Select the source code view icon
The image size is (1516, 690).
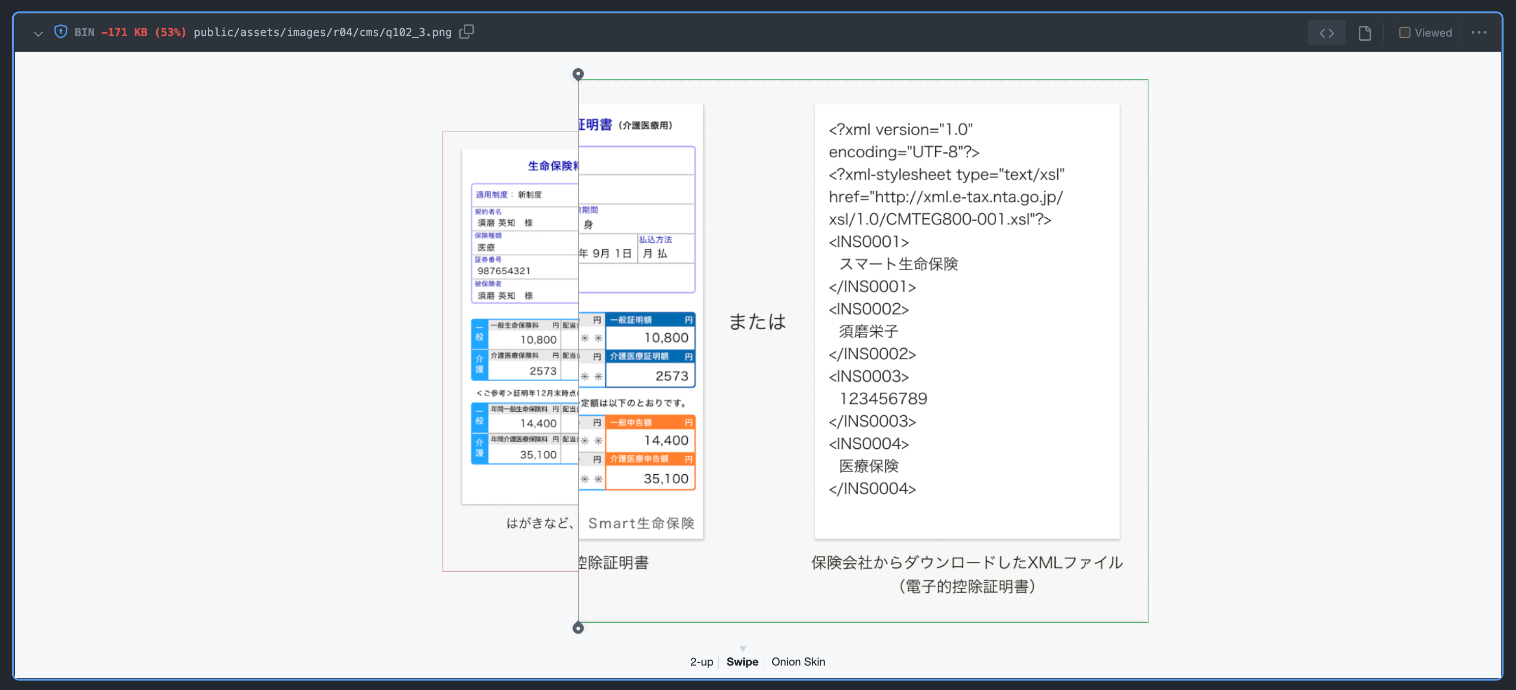pos(1327,33)
